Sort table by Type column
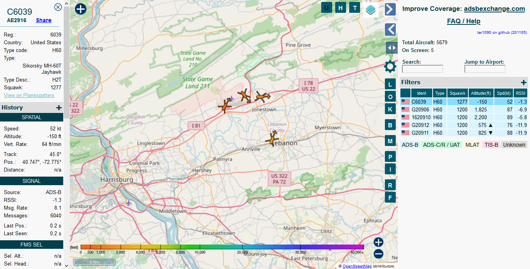Viewport: 530px width, 269px height. point(440,93)
